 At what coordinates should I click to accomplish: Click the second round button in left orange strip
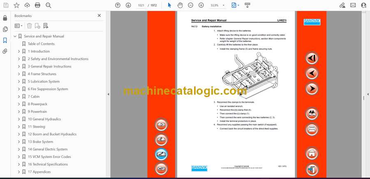(x=161, y=139)
